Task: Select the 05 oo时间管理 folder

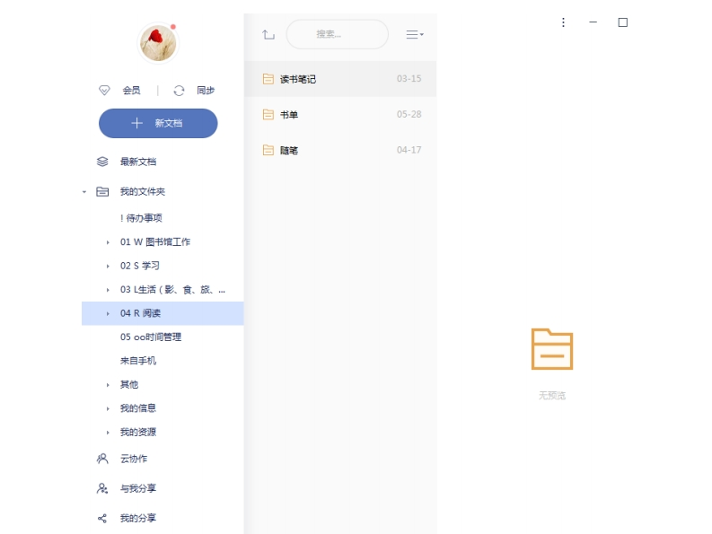Action: 151,337
